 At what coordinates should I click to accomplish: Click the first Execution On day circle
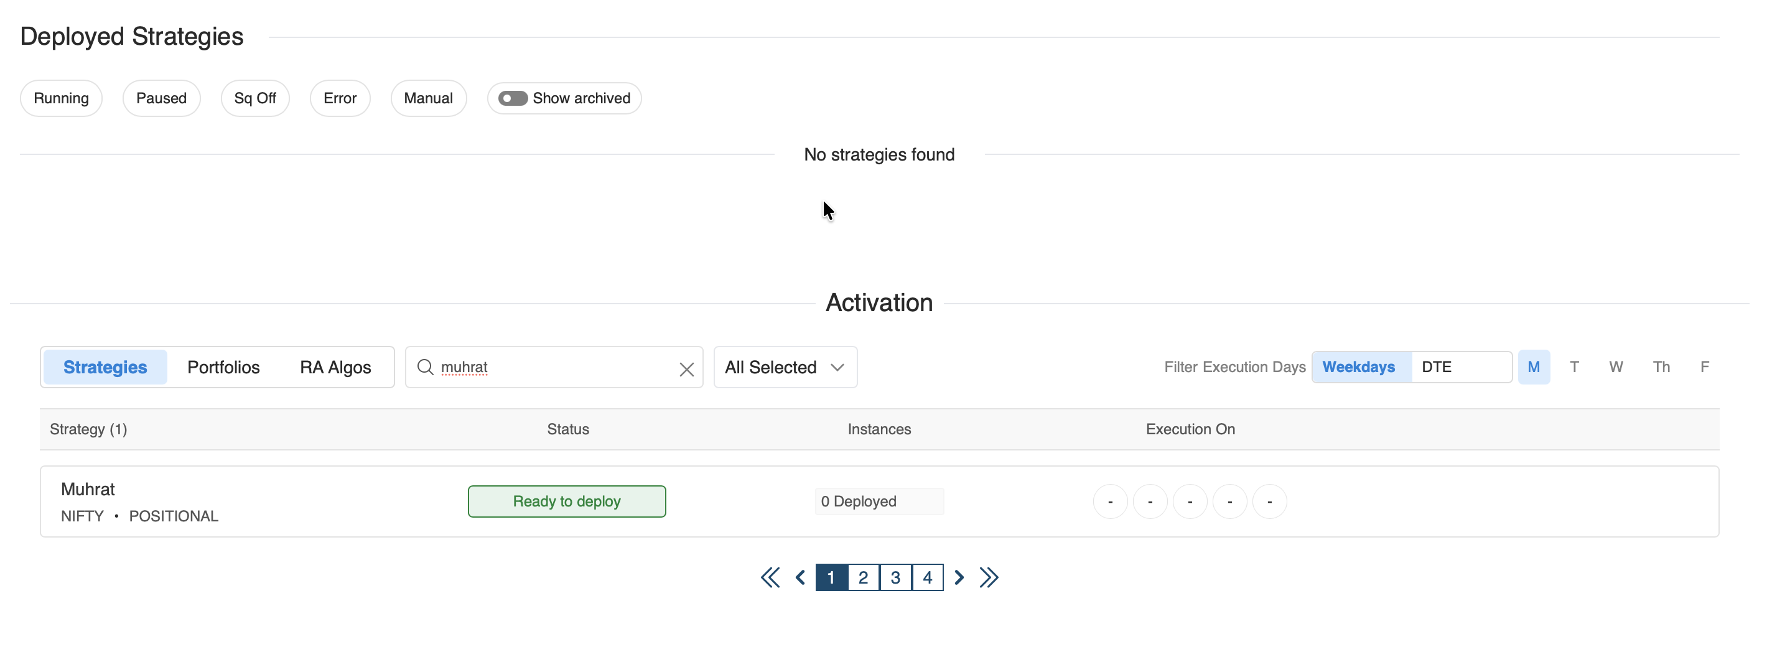[x=1110, y=501]
